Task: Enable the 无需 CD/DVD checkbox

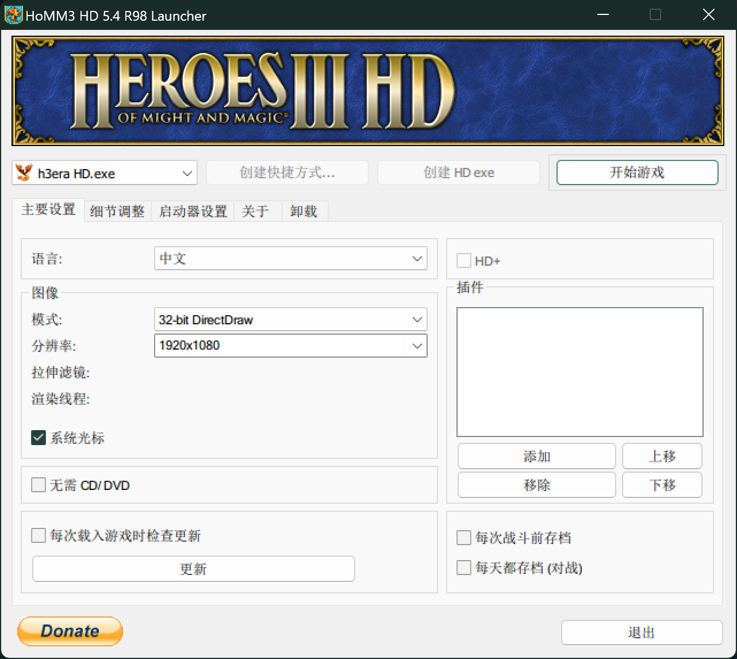Action: pyautogui.click(x=39, y=485)
